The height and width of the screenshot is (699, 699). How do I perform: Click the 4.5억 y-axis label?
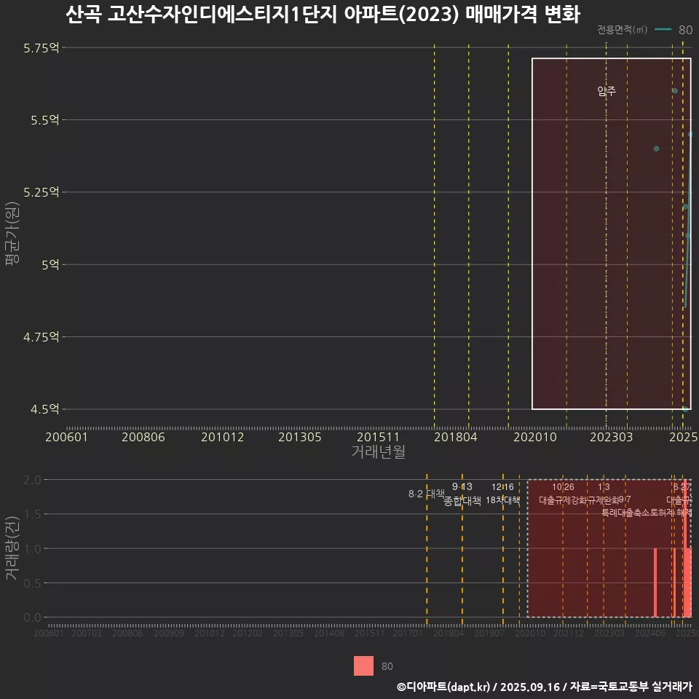44,408
